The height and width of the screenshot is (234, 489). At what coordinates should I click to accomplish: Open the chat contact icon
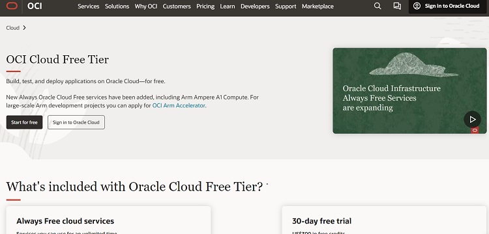pyautogui.click(x=397, y=6)
